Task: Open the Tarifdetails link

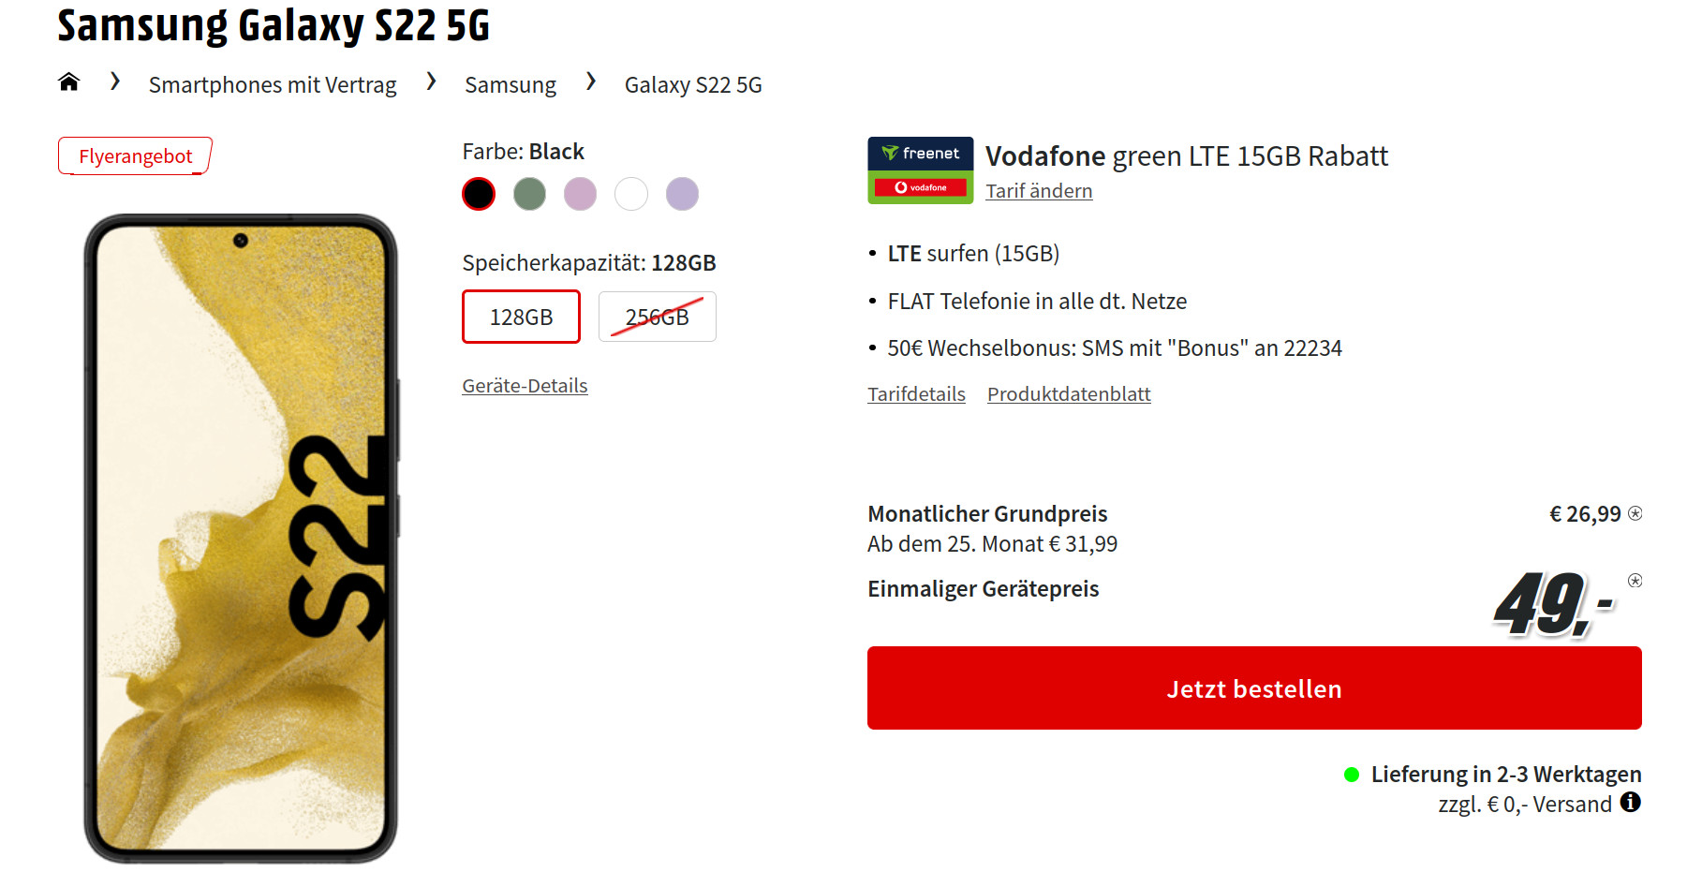Action: click(916, 394)
